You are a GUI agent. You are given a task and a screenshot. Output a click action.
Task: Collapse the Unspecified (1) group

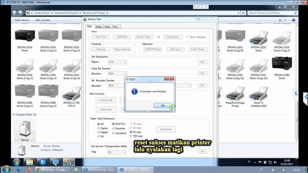point(13,114)
